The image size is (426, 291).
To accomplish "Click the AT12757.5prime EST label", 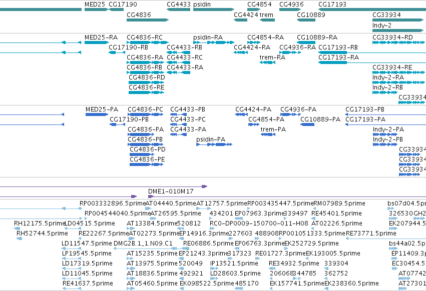I will pyautogui.click(x=221, y=203).
